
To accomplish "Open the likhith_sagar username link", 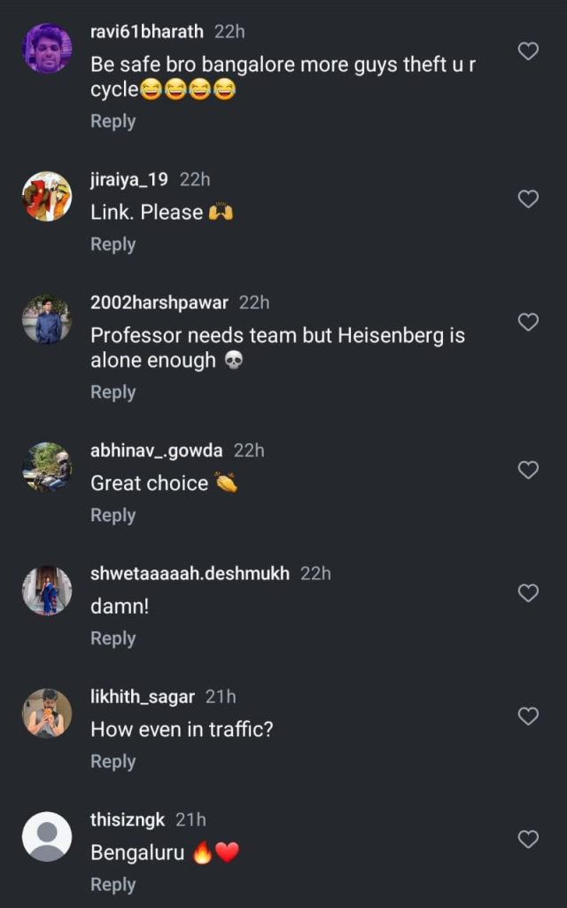I will 142,697.
